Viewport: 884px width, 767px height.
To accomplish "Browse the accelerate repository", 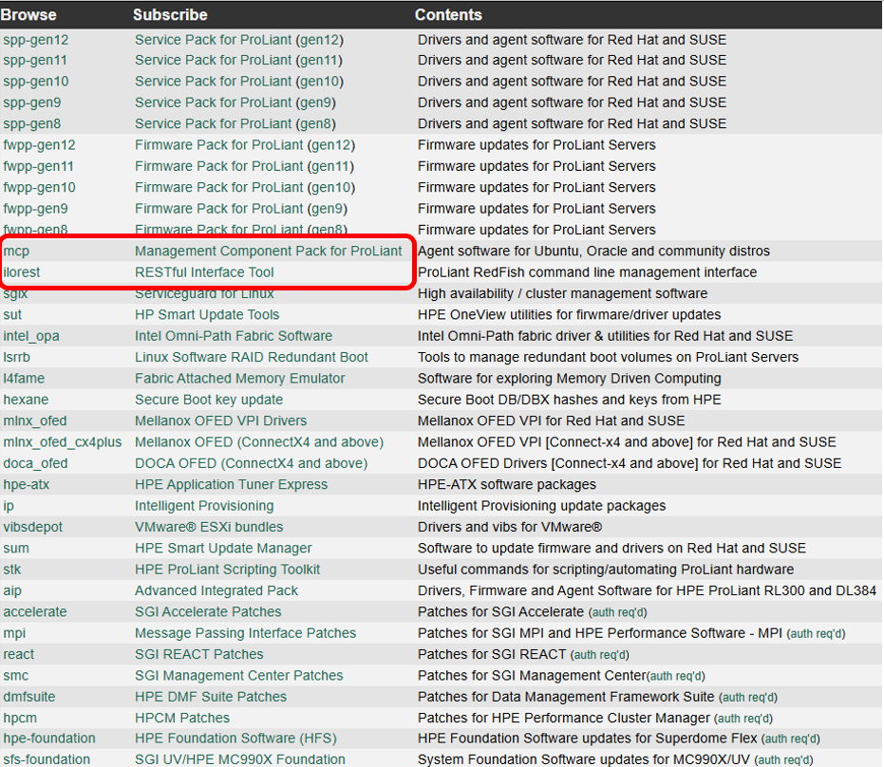I will [35, 612].
